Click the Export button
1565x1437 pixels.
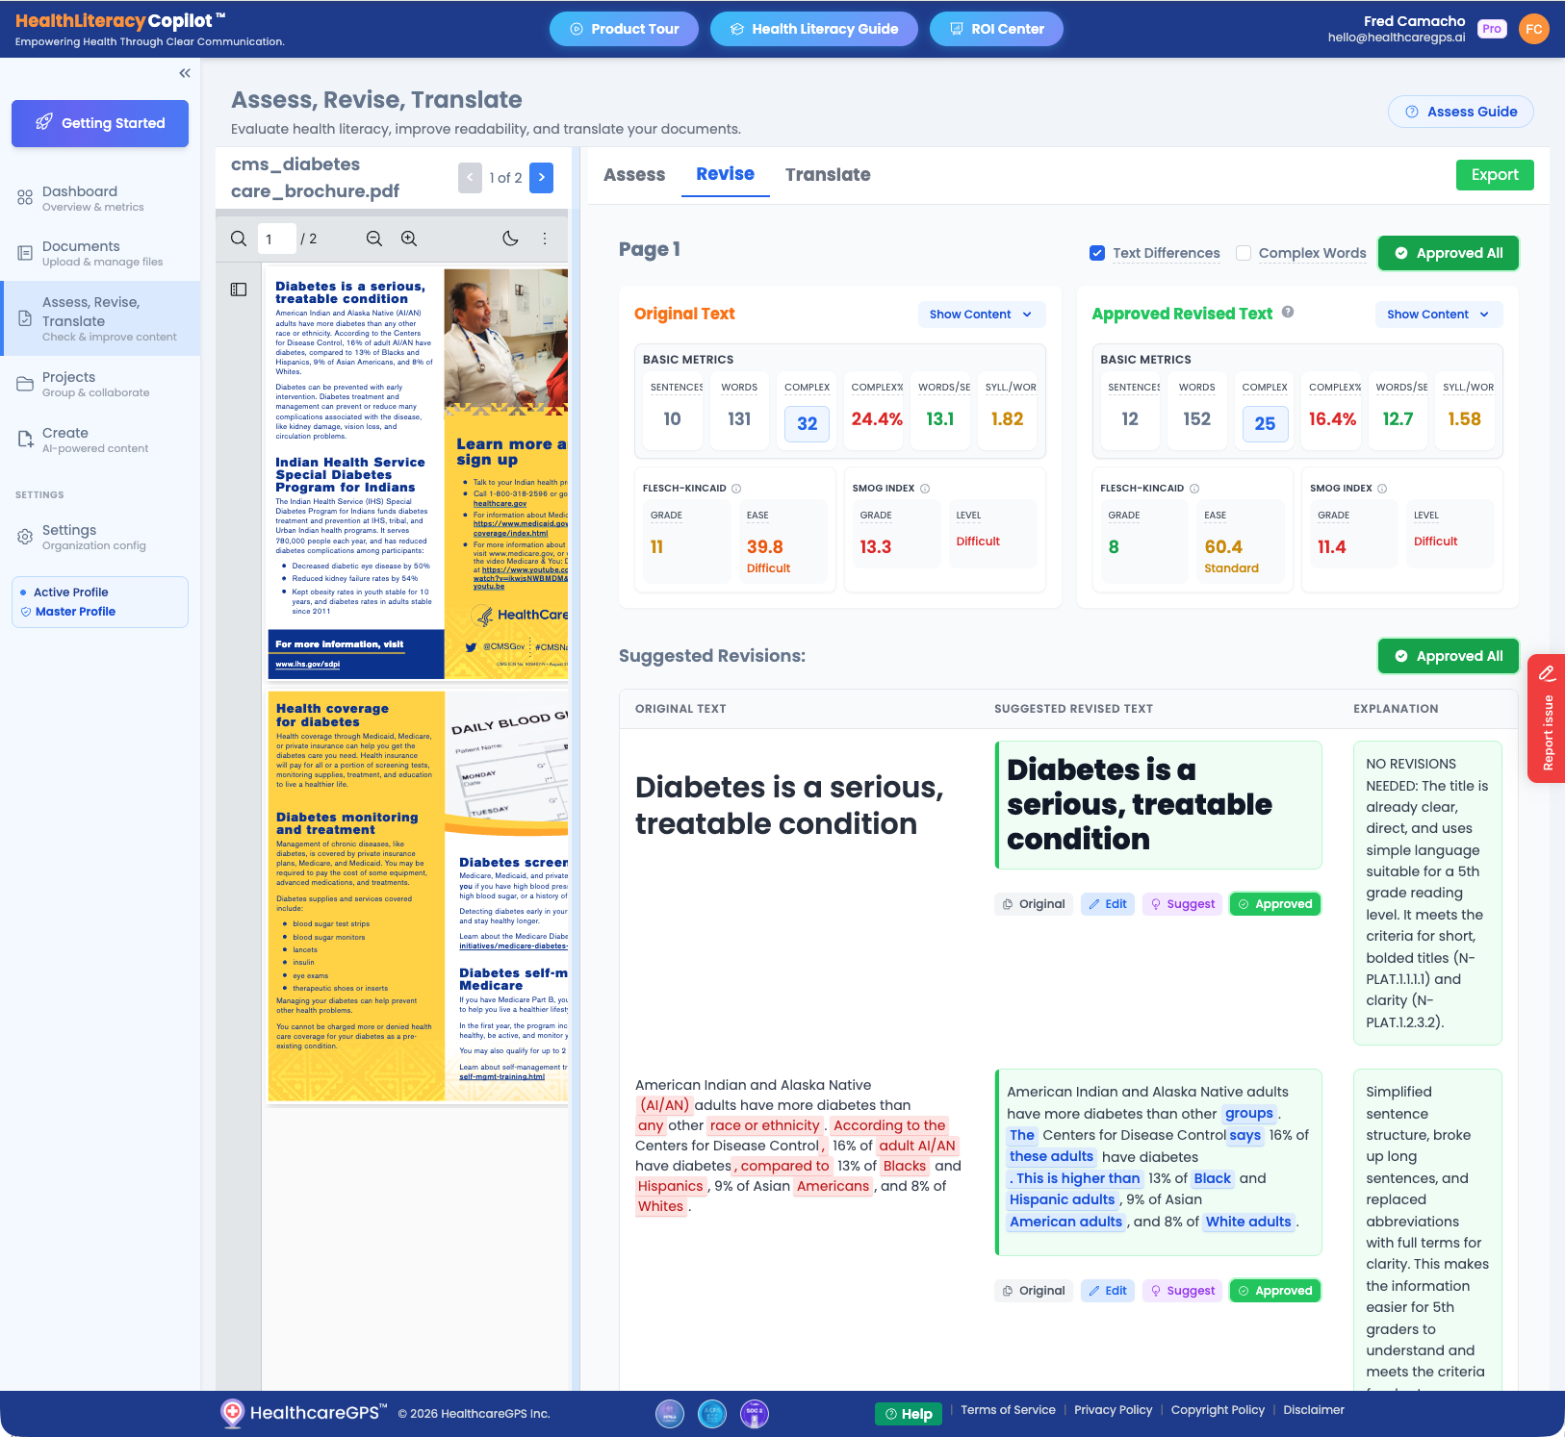(x=1495, y=174)
